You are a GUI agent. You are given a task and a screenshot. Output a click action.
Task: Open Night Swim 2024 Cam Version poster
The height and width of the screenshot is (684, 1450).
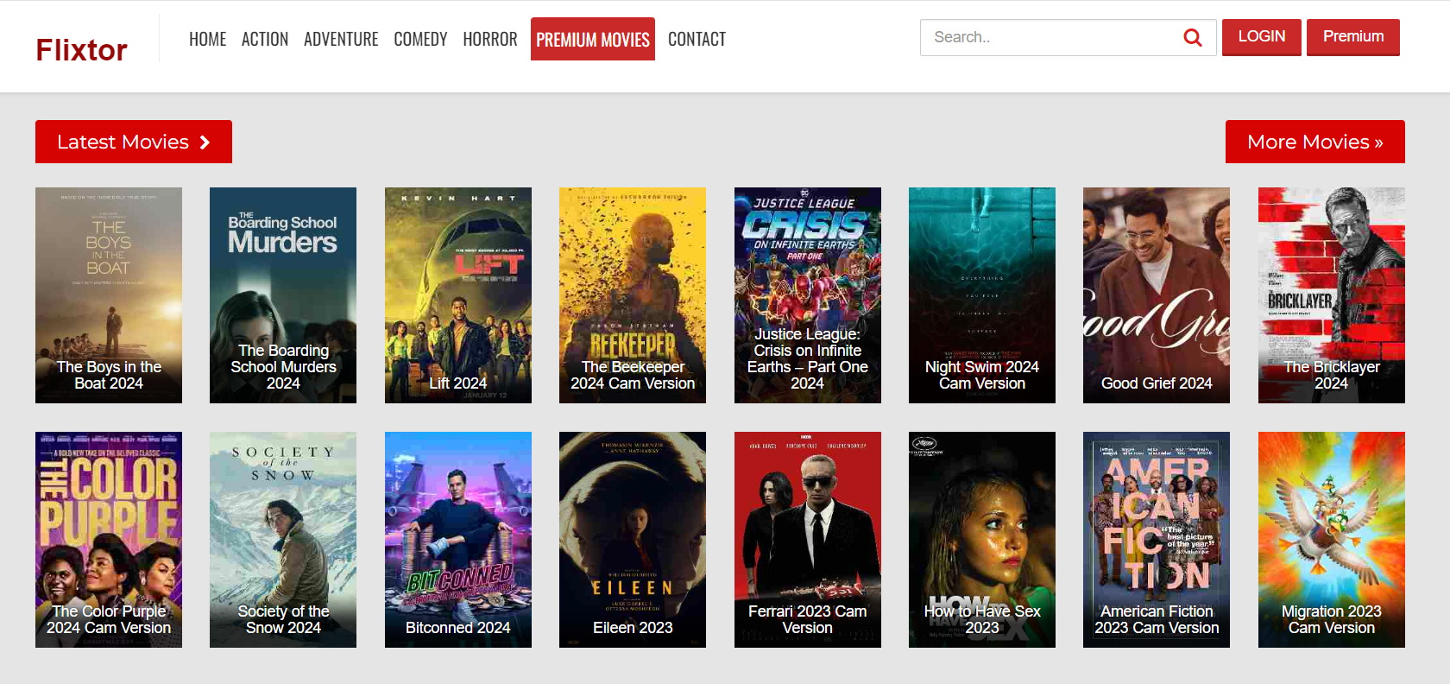[x=982, y=295]
